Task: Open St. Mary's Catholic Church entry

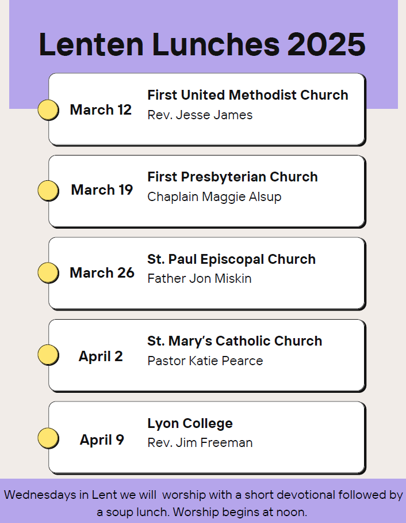Action: pyautogui.click(x=235, y=341)
